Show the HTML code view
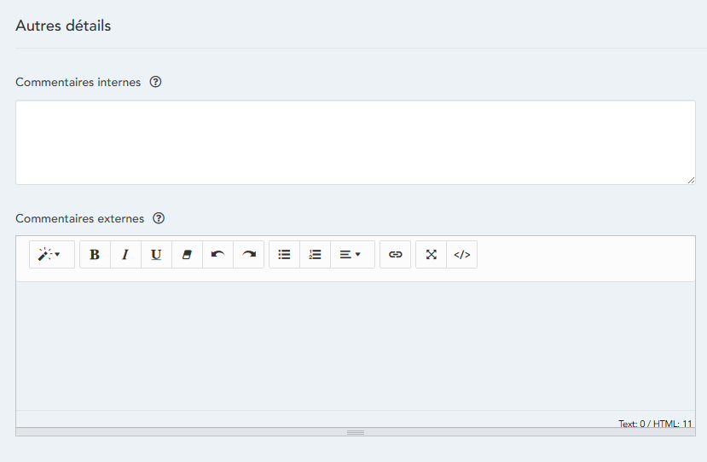 pyautogui.click(x=461, y=255)
